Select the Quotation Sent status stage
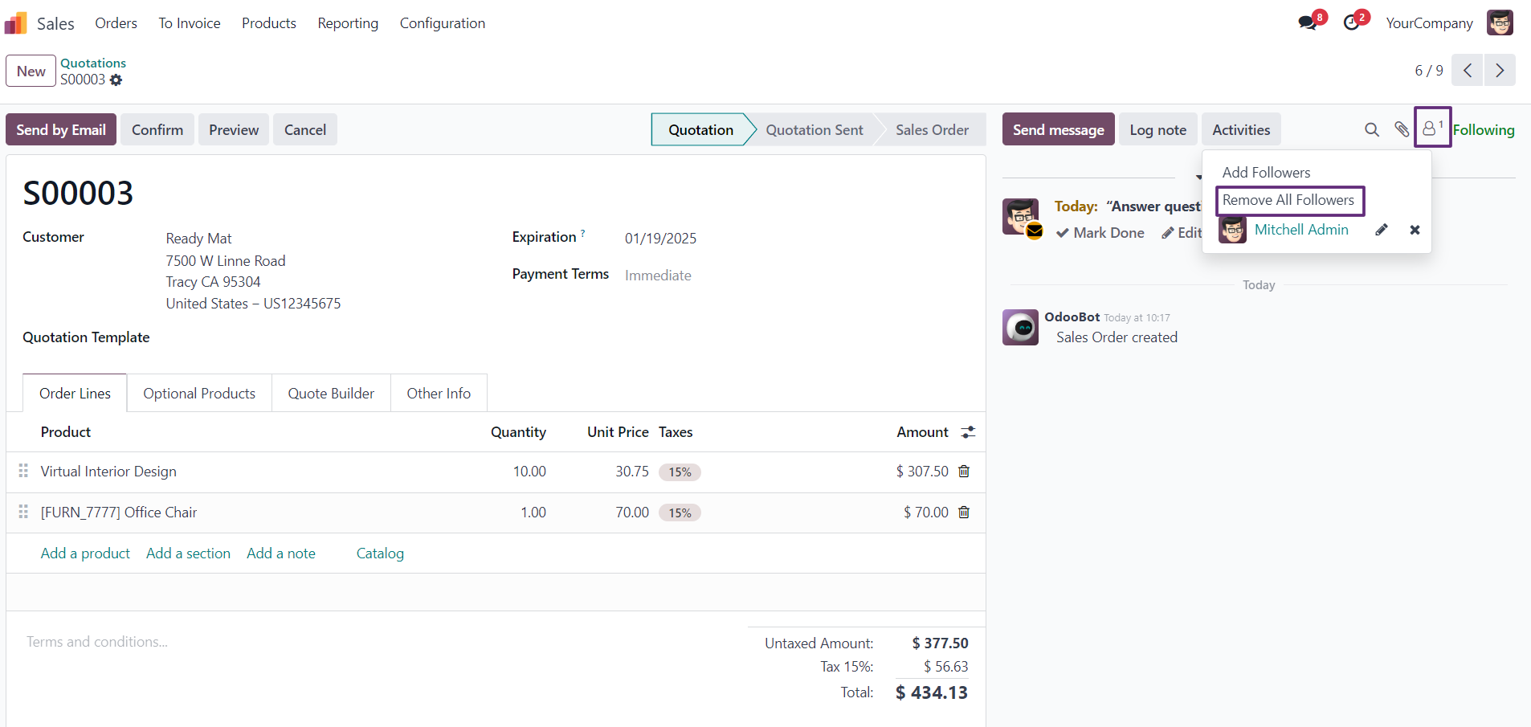Screen dimensions: 1531x727 click(814, 129)
